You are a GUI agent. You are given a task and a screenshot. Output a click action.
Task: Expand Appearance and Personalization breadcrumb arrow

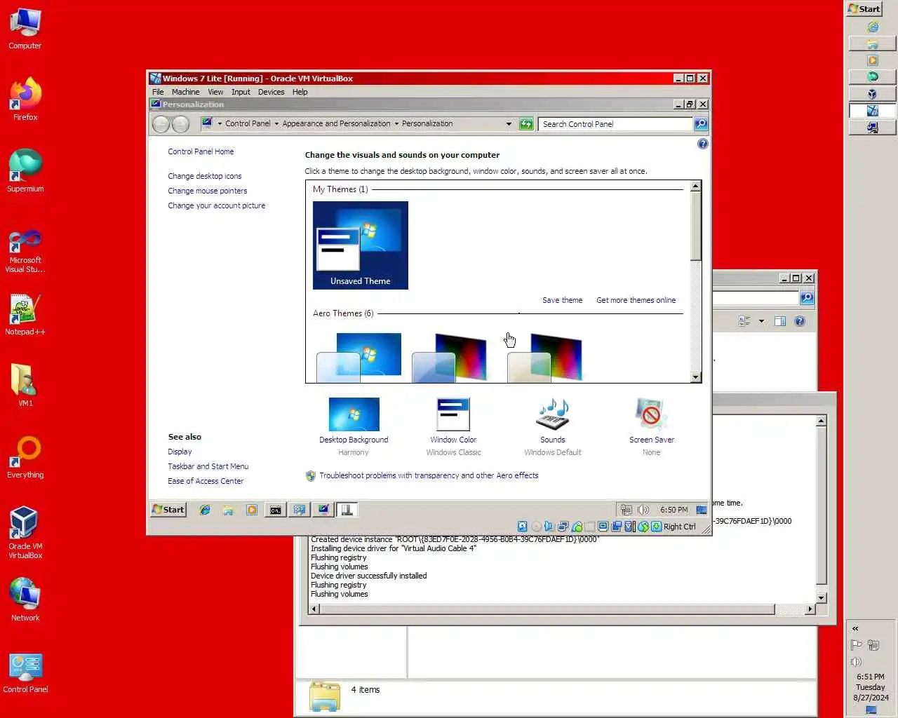pyautogui.click(x=396, y=123)
